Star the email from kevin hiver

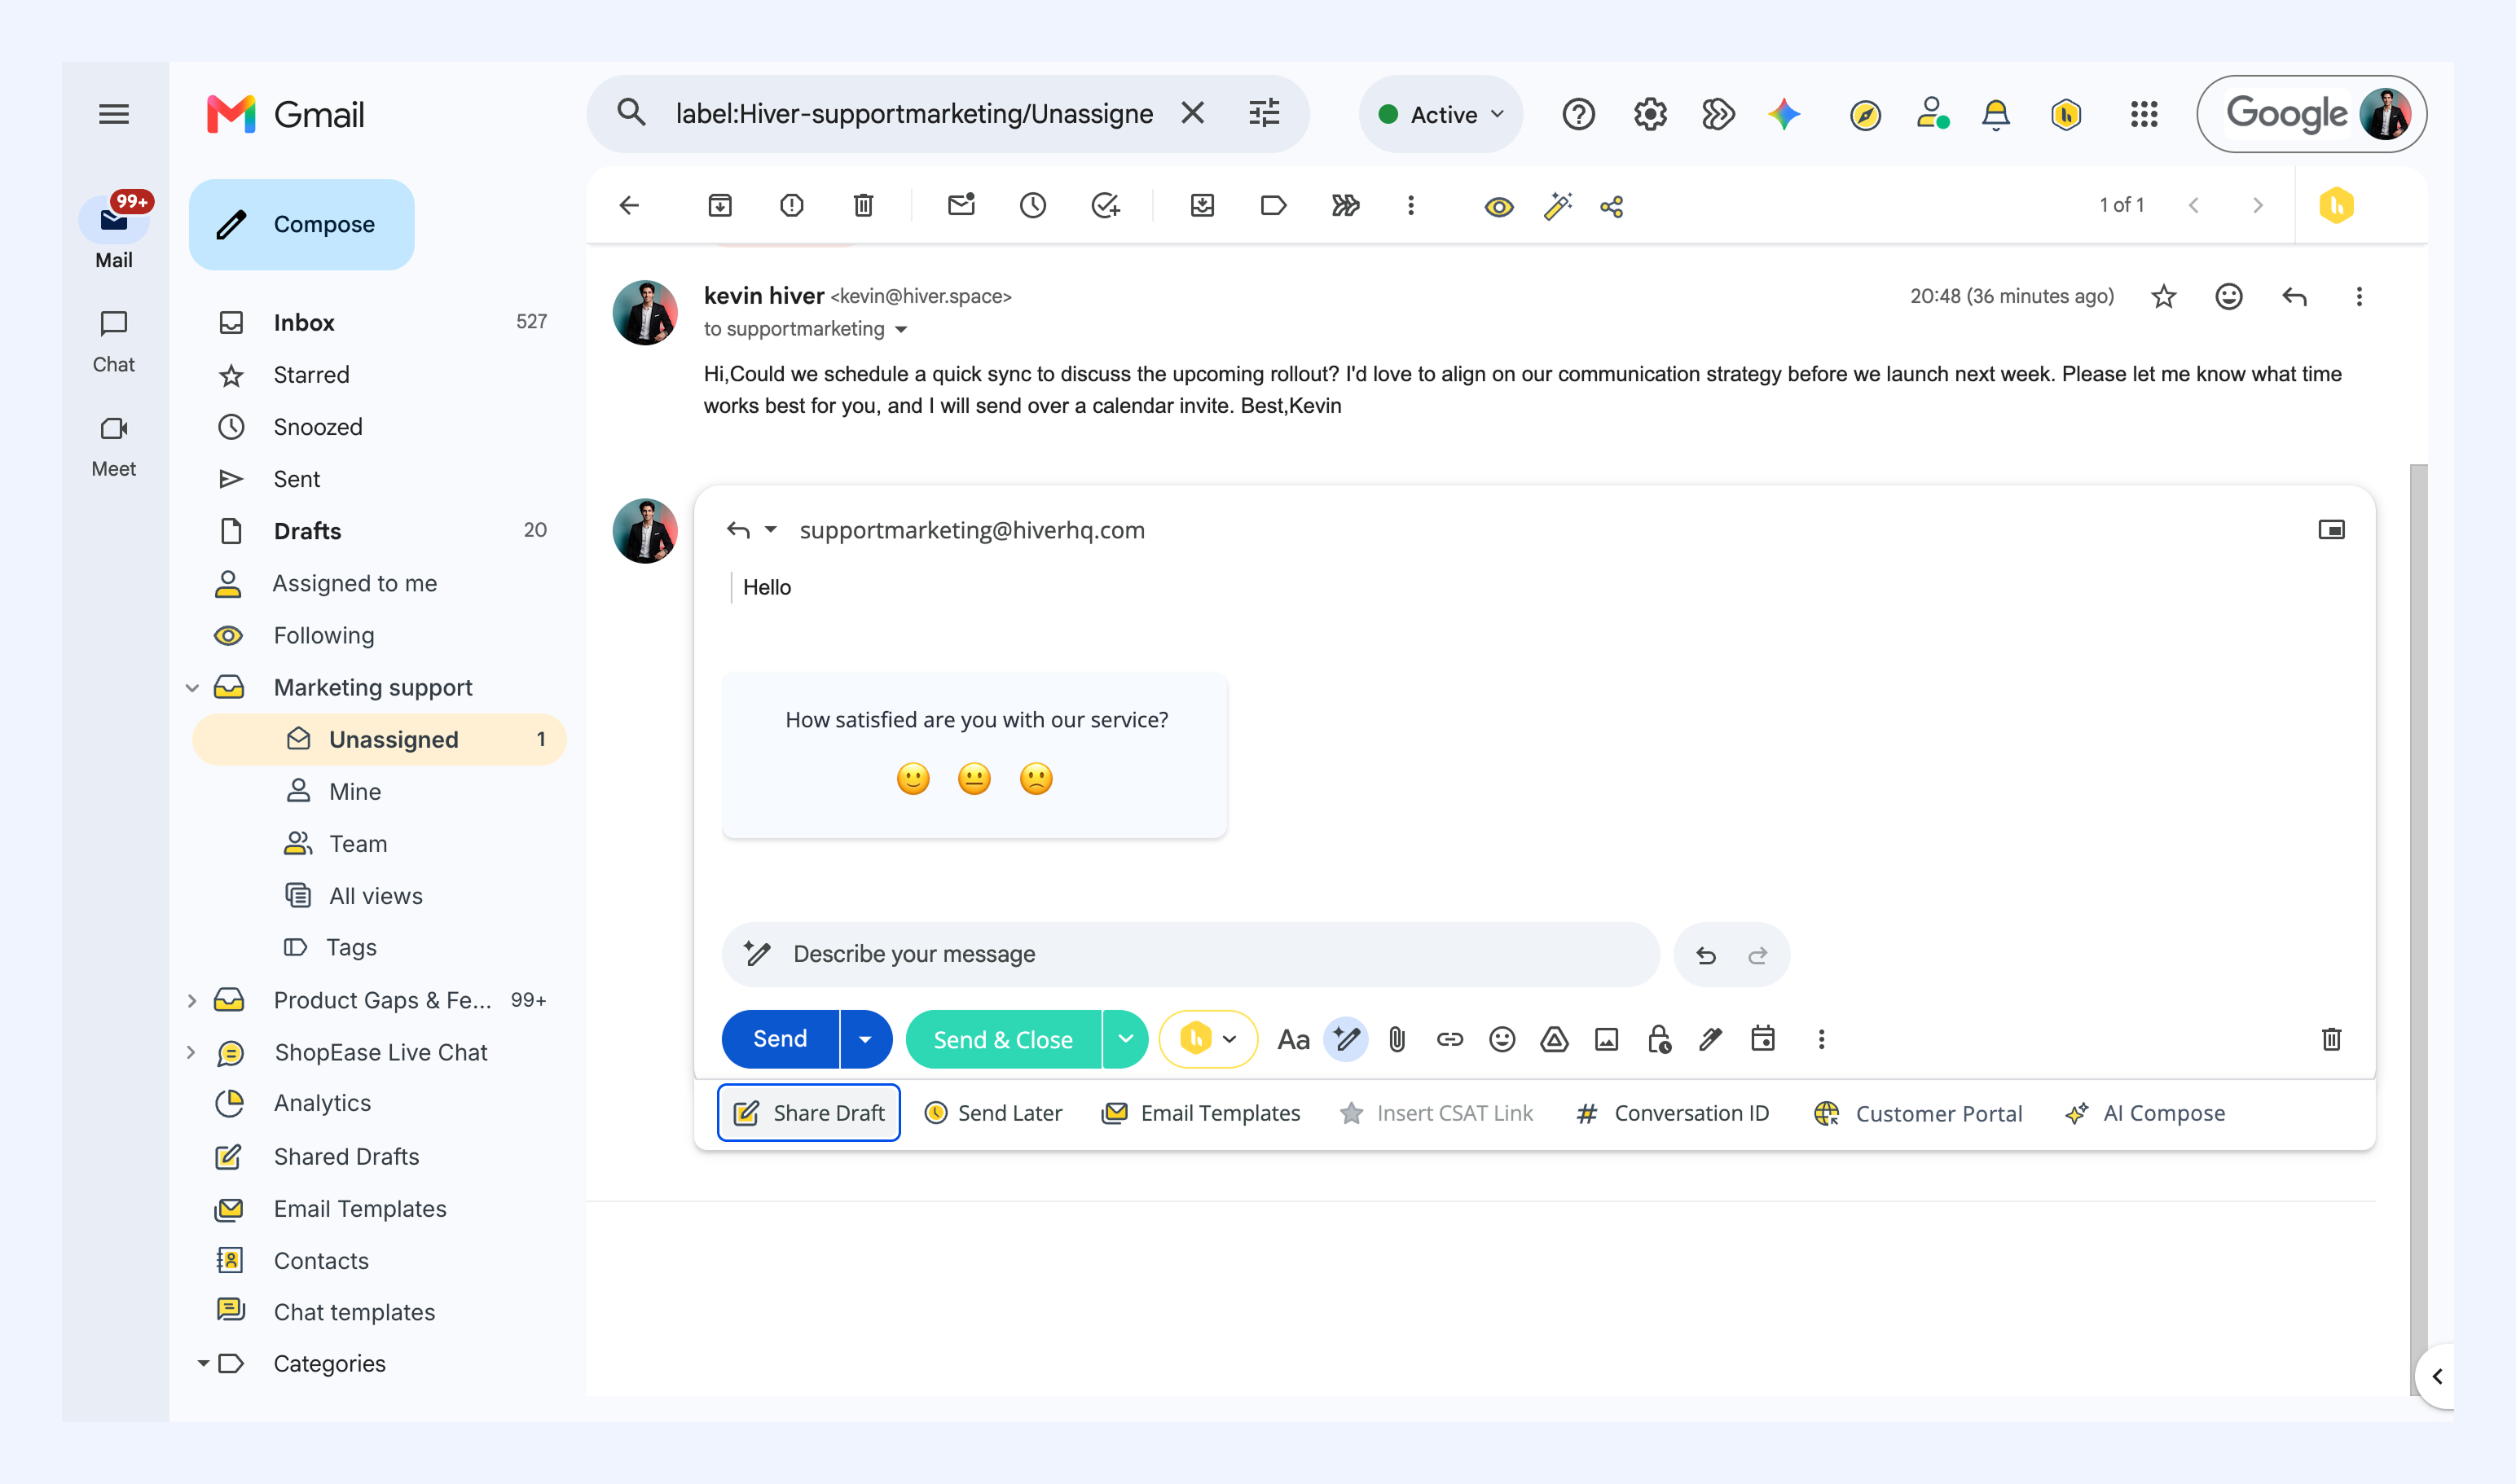[2164, 296]
